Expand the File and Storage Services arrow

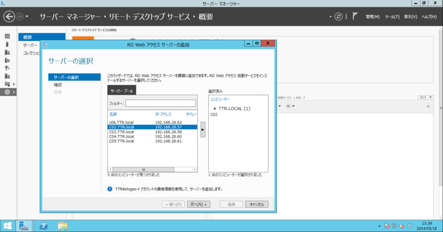click(x=14, y=84)
